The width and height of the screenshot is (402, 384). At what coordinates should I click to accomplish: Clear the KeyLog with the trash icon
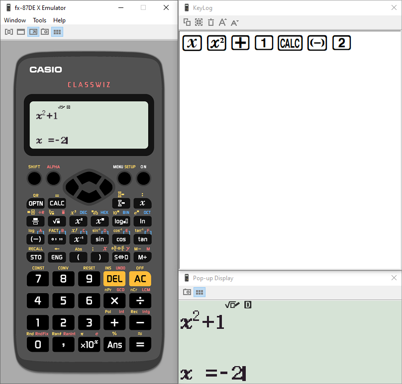click(x=211, y=22)
